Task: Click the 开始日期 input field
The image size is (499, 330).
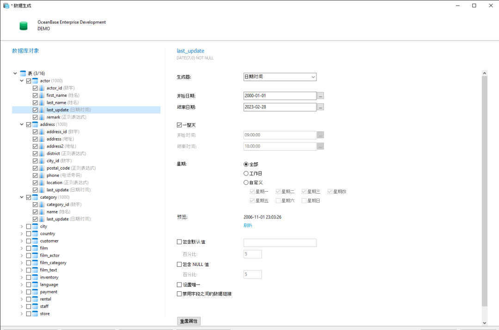Action: point(280,96)
